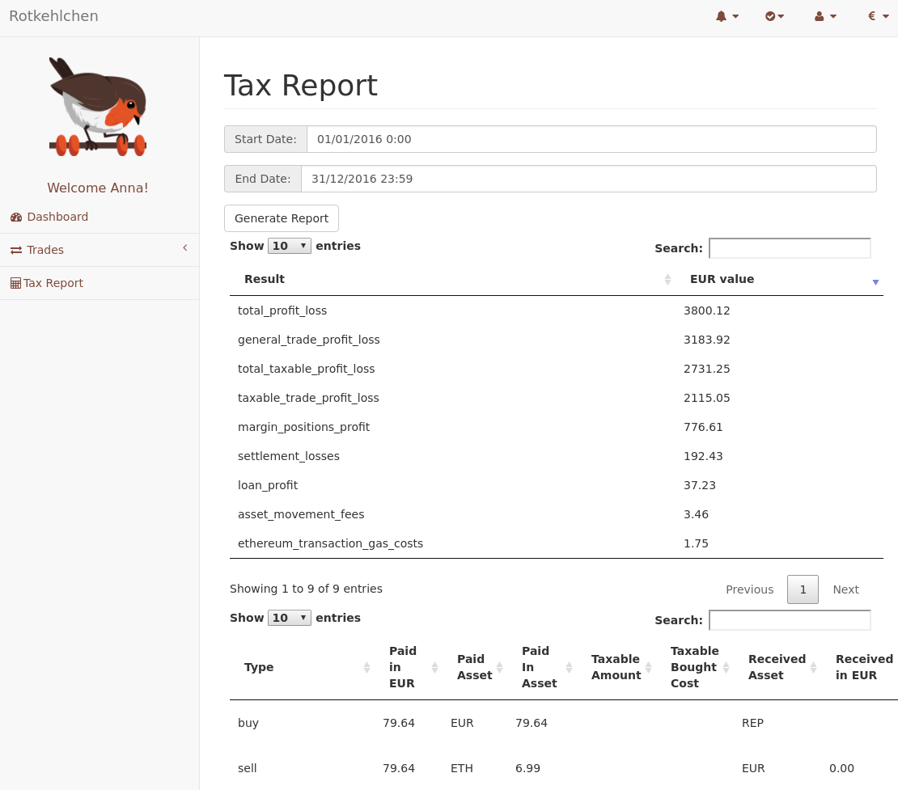This screenshot has width=898, height=790.
Task: Click the Trades exchange arrows icon
Action: click(x=16, y=250)
